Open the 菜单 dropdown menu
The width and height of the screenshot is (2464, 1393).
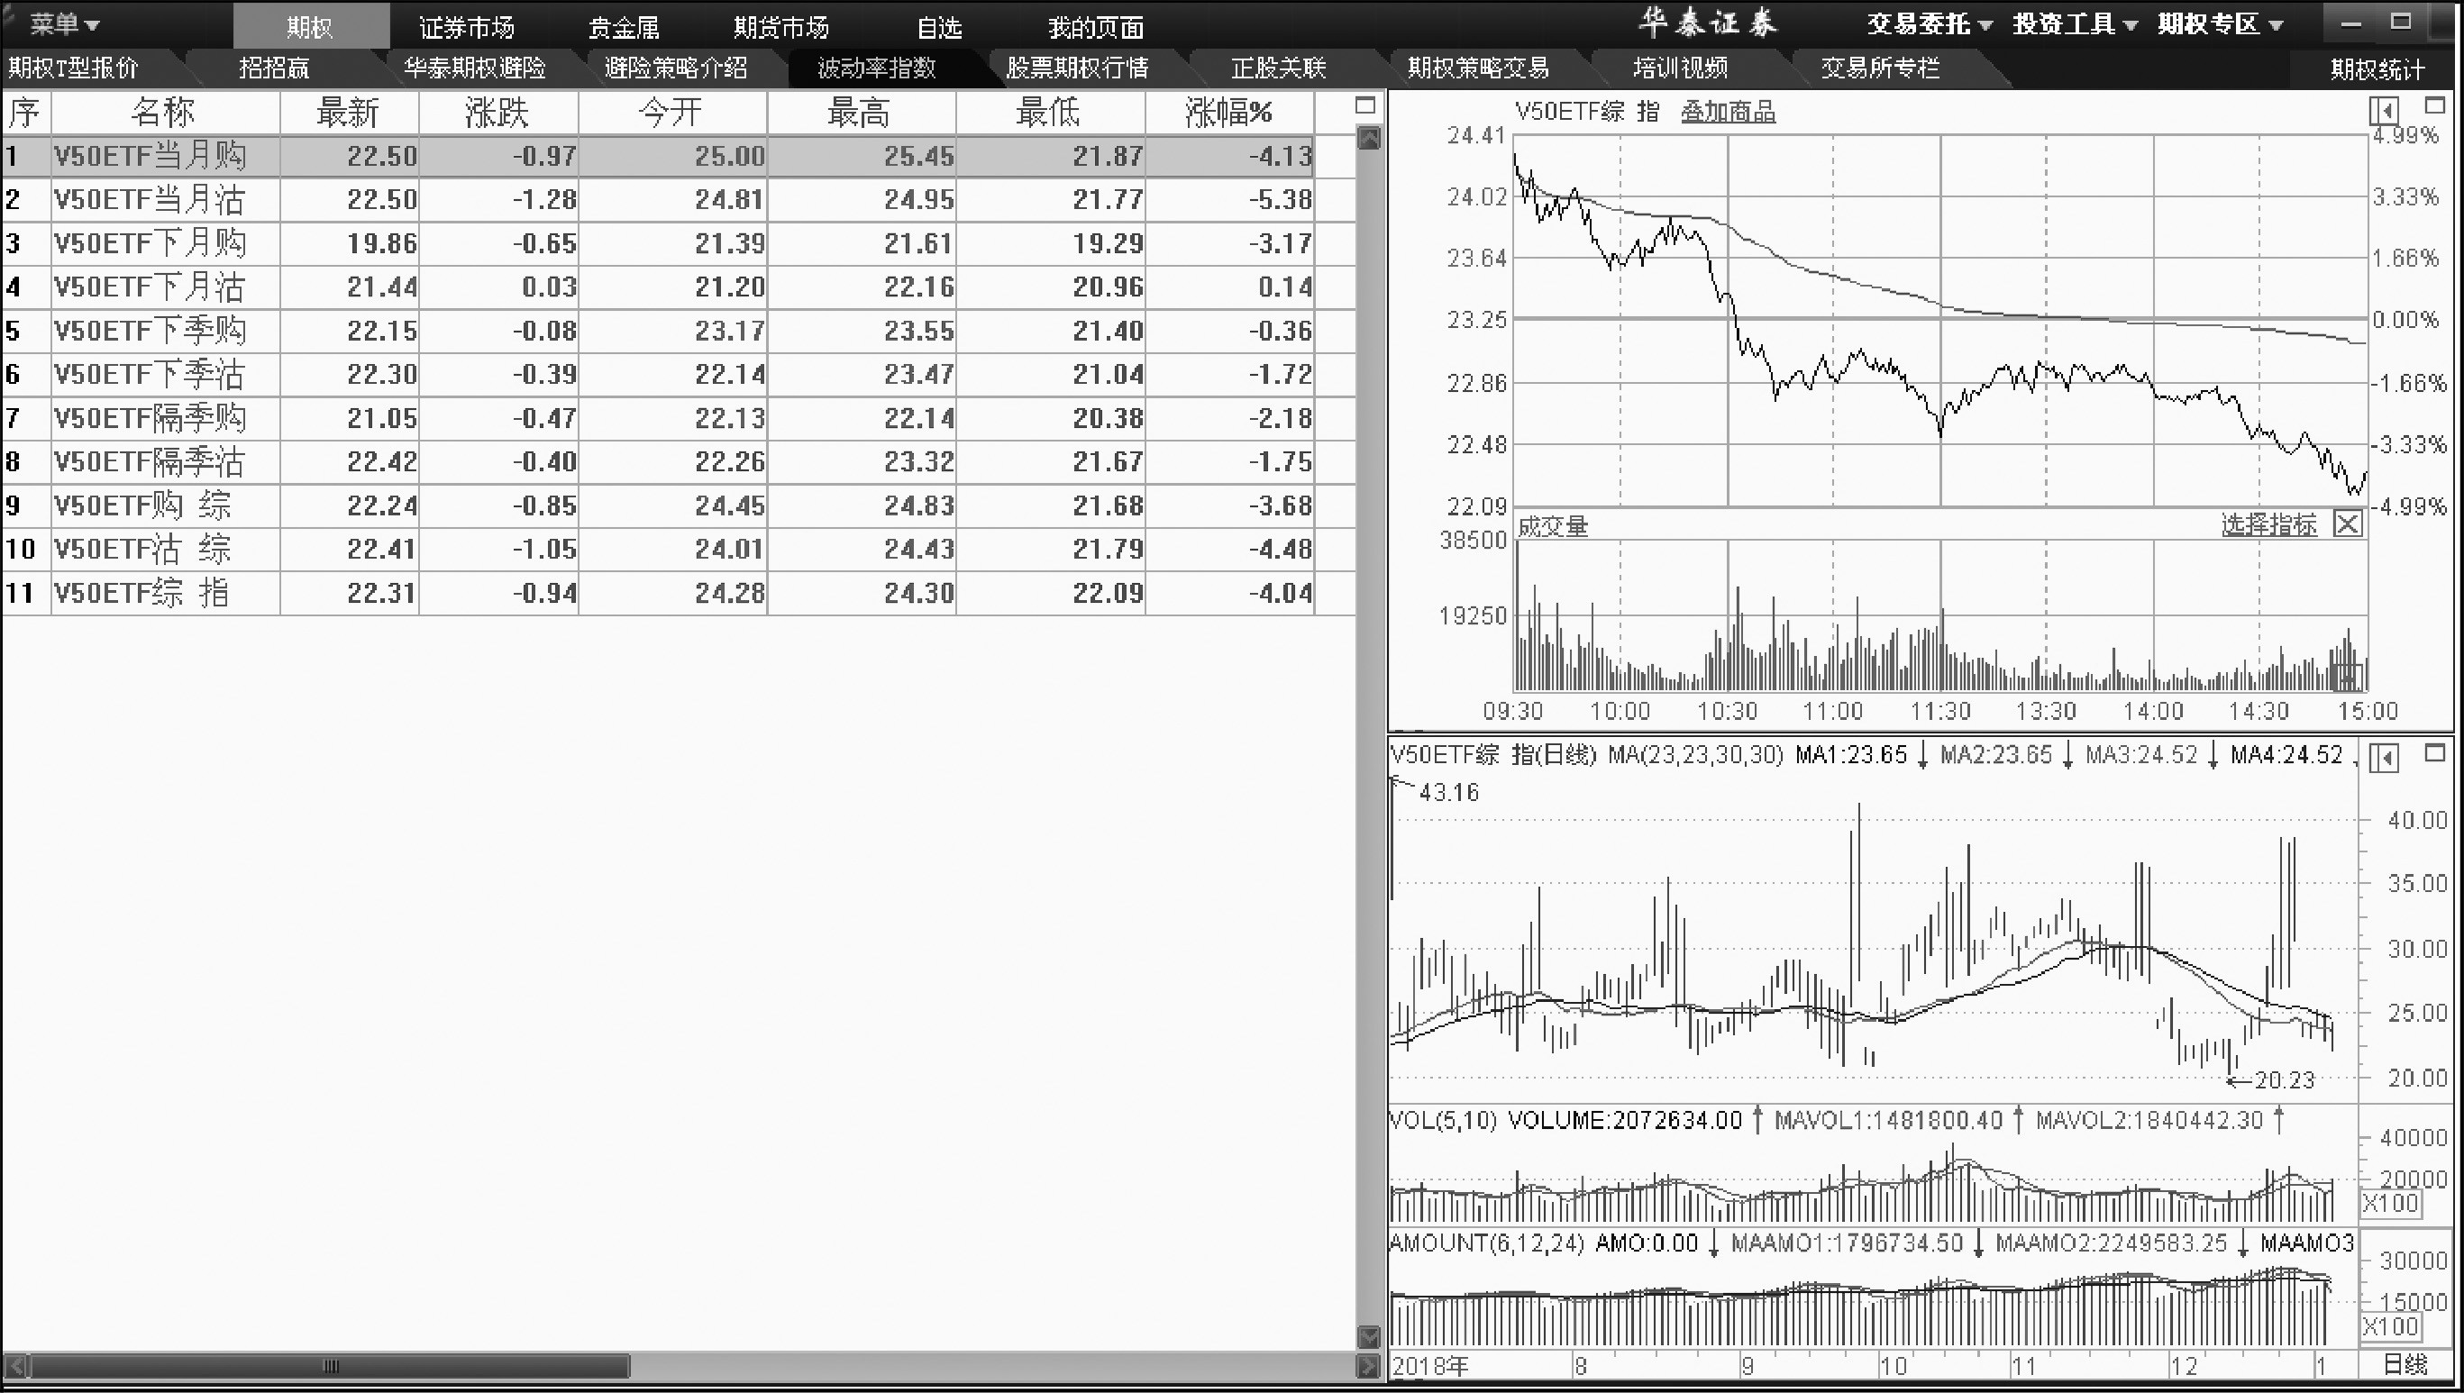click(64, 24)
